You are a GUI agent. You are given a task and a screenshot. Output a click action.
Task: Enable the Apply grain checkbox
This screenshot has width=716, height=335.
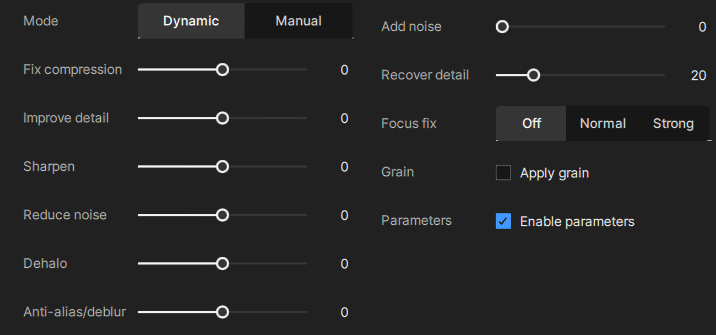(503, 173)
